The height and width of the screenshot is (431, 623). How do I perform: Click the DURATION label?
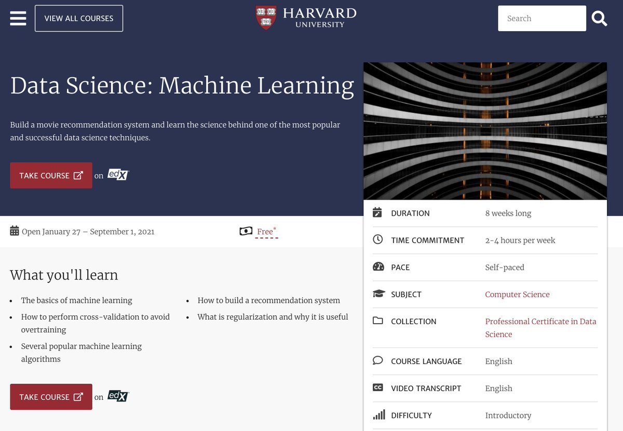pos(410,213)
